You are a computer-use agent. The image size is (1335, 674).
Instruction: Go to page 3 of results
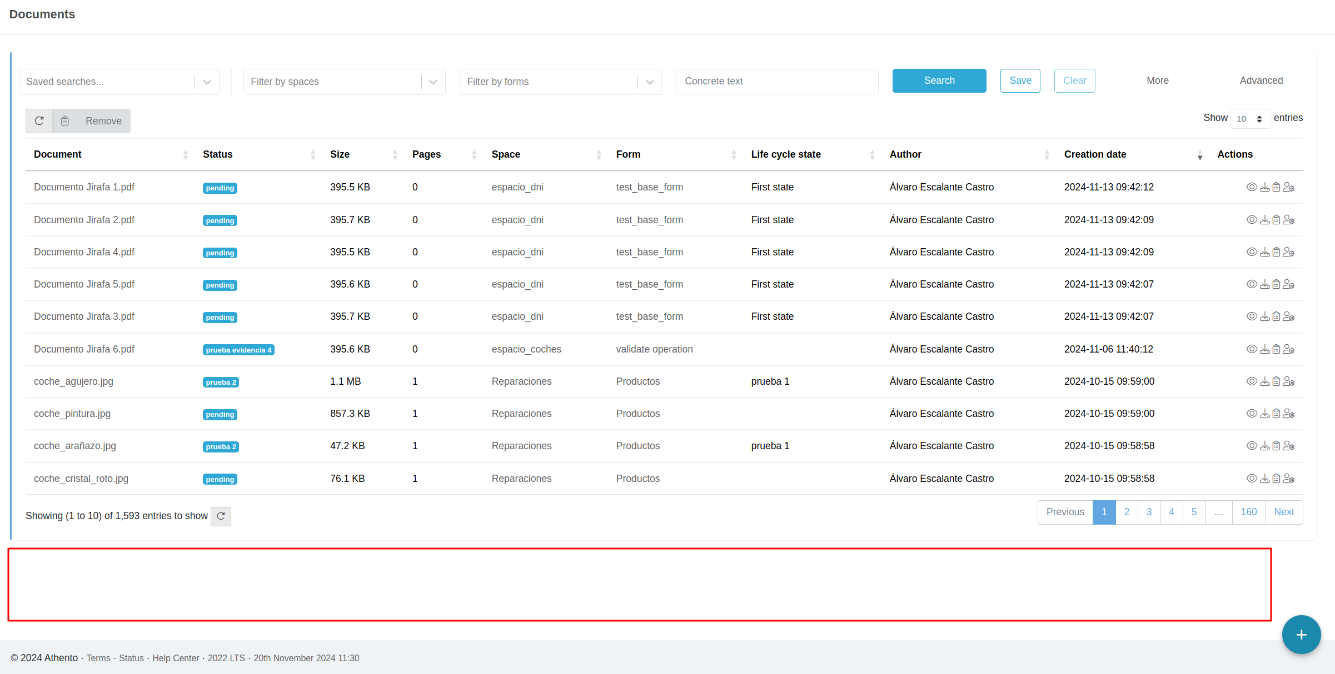click(1149, 512)
